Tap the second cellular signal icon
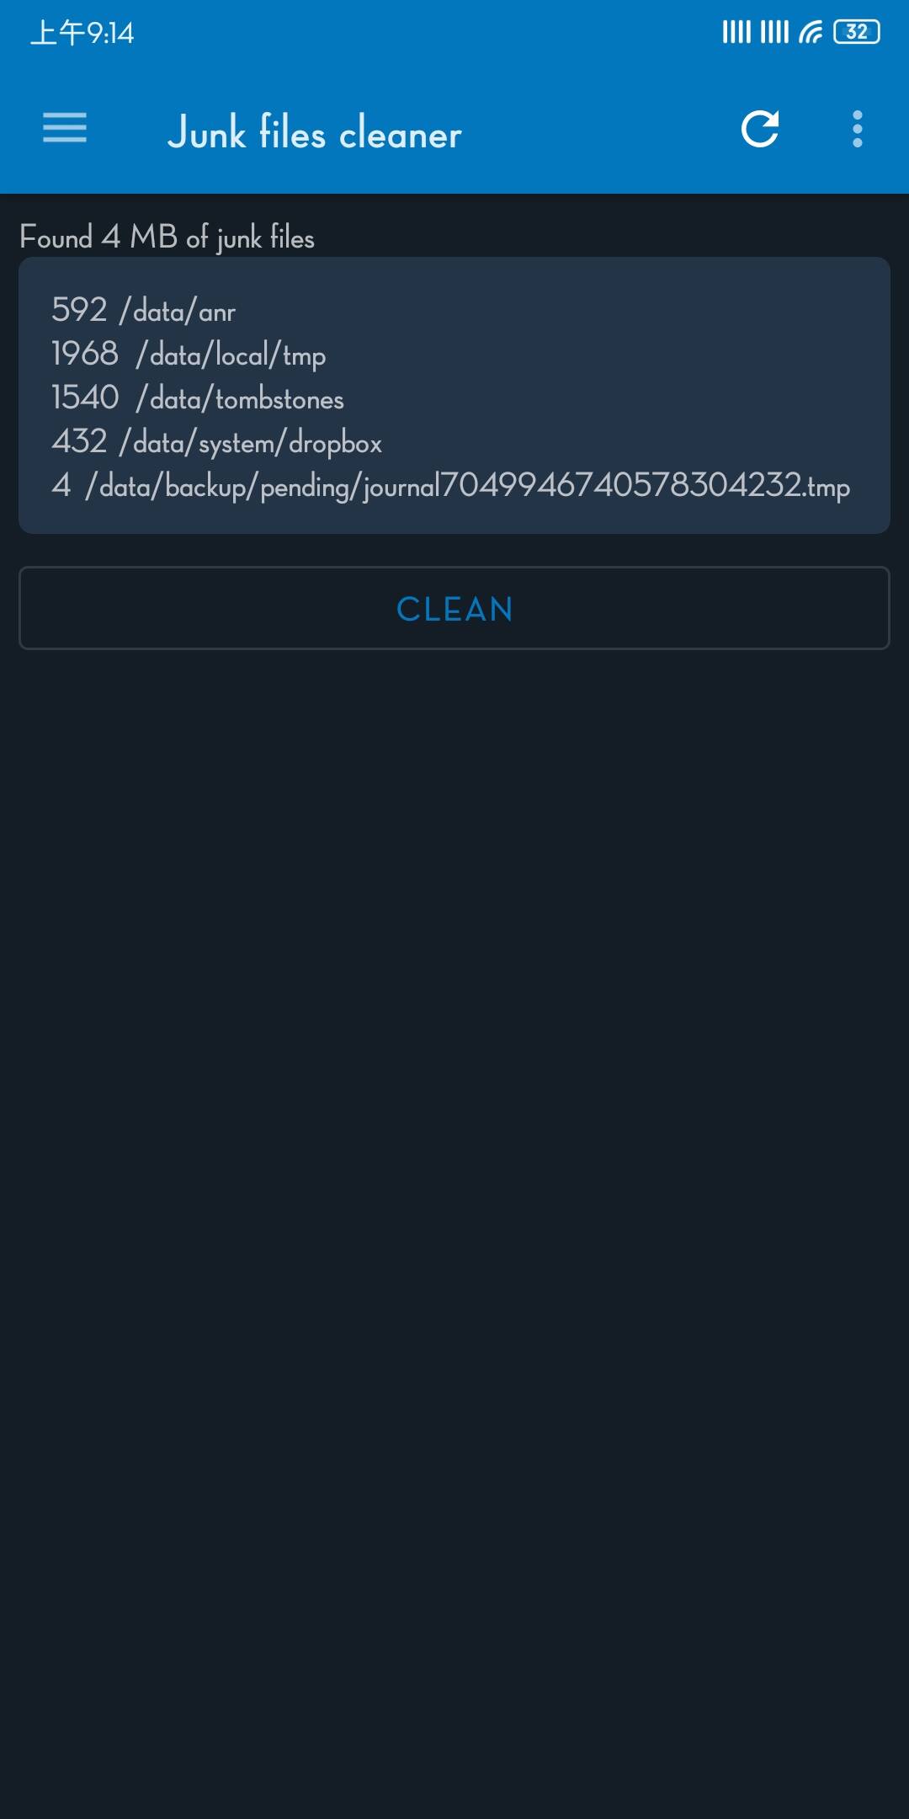The image size is (909, 1819). coord(775,32)
